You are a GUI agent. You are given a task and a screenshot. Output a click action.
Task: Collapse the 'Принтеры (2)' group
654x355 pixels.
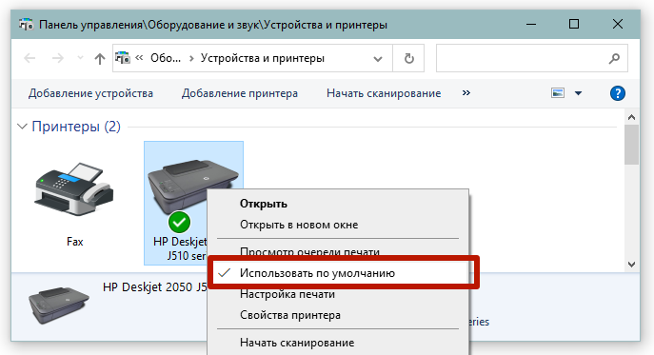click(x=22, y=126)
